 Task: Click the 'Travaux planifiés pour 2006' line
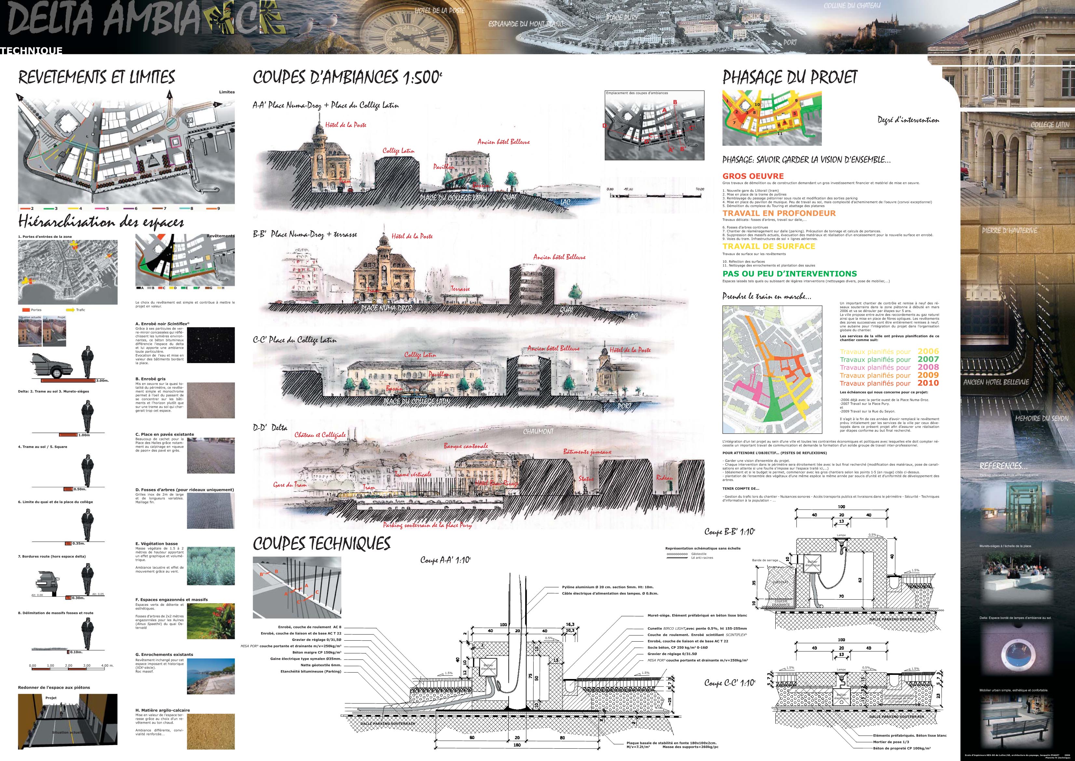889,351
